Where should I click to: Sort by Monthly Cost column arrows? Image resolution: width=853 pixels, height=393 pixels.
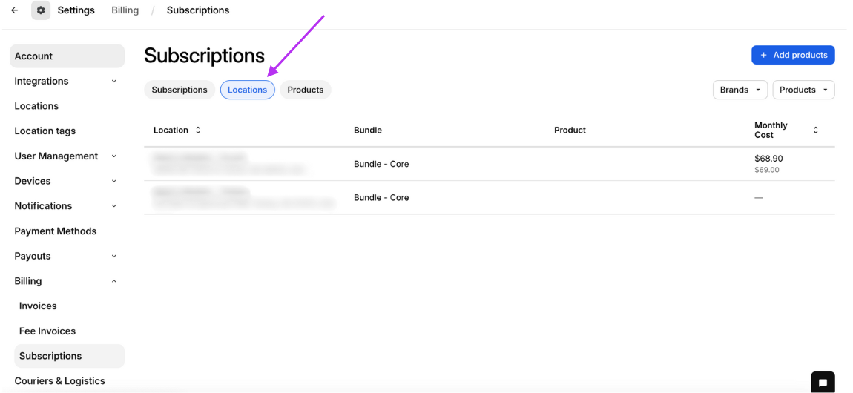coord(815,130)
